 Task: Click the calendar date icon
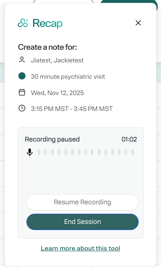coord(22,92)
